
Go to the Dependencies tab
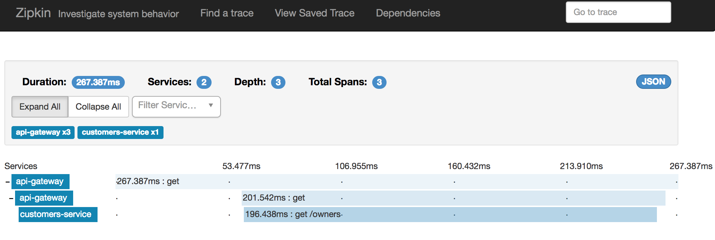pyautogui.click(x=408, y=13)
